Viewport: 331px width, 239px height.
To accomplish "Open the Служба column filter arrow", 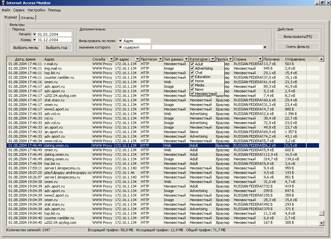I will pyautogui.click(x=111, y=59).
